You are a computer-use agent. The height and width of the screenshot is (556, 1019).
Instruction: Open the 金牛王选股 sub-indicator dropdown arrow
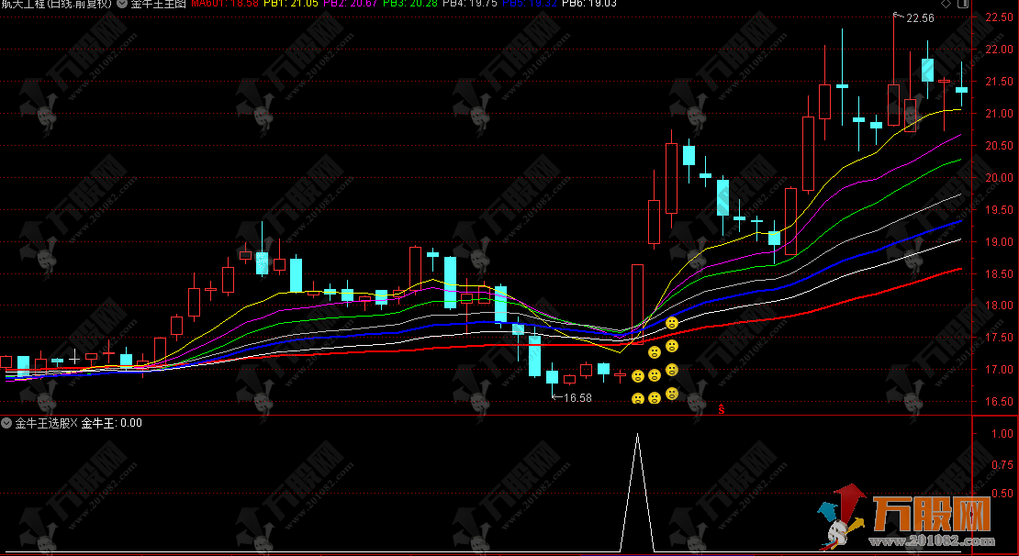click(x=7, y=423)
